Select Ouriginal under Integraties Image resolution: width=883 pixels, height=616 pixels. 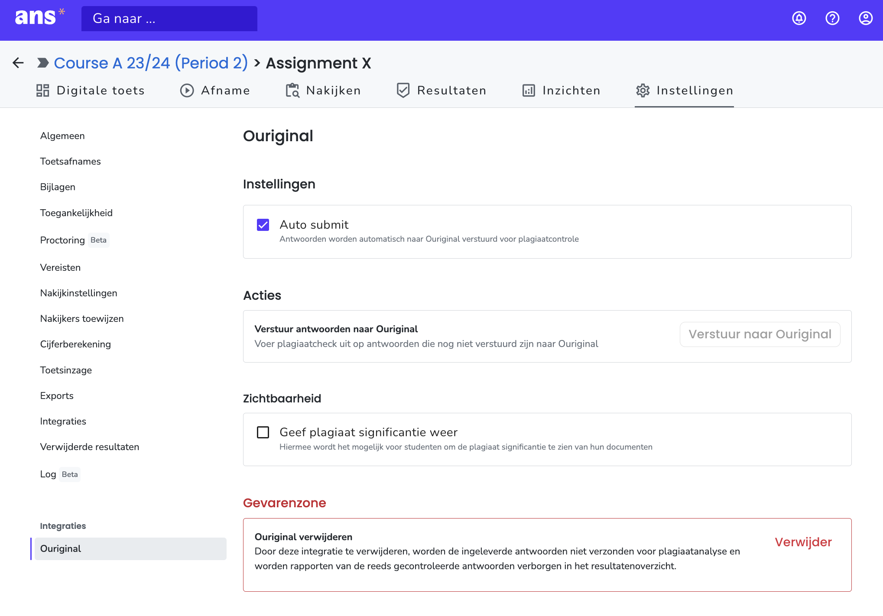(x=130, y=549)
